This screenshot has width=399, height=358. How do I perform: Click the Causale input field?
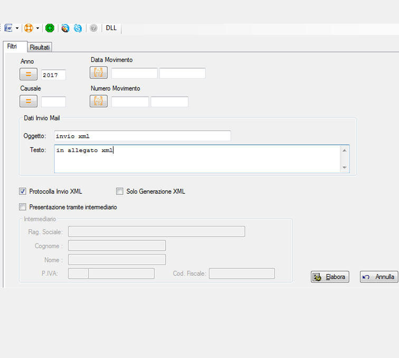click(53, 101)
